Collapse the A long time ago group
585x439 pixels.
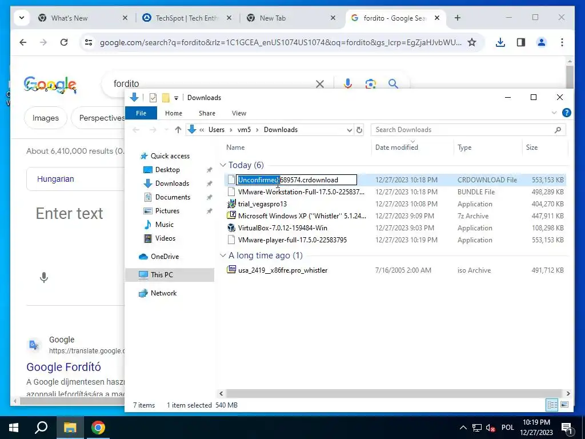(x=223, y=256)
